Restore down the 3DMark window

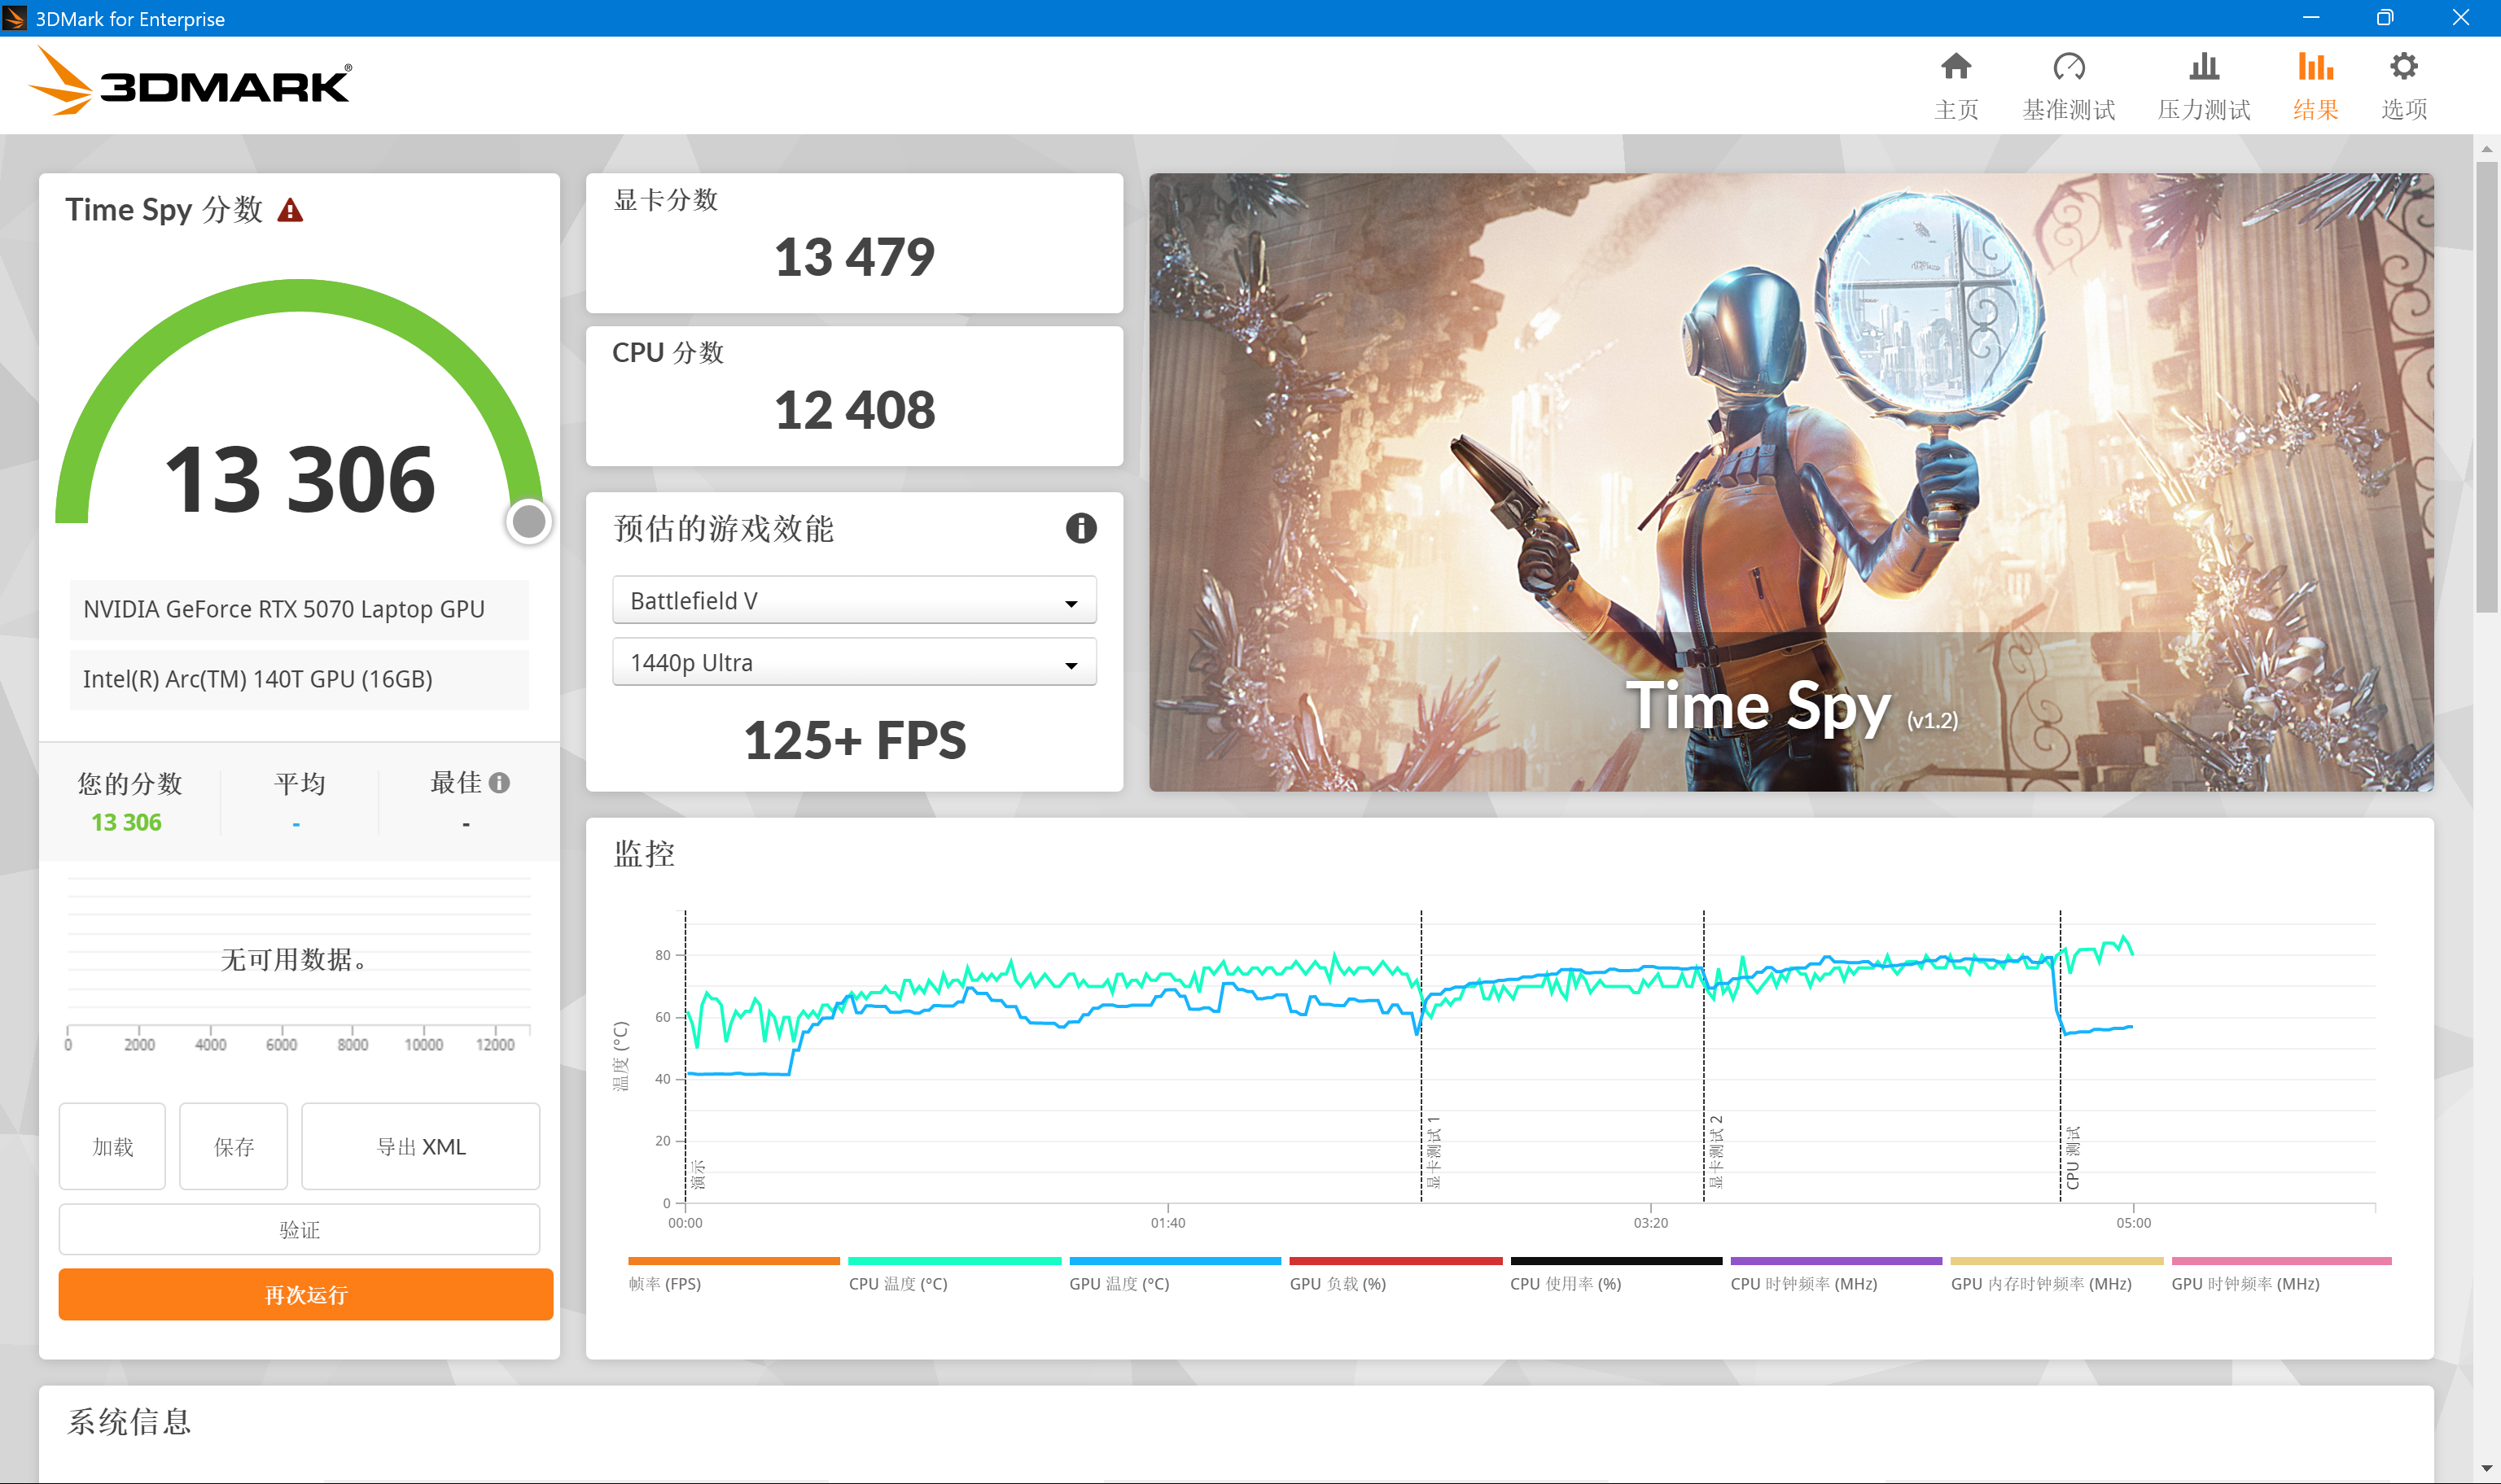[2386, 18]
